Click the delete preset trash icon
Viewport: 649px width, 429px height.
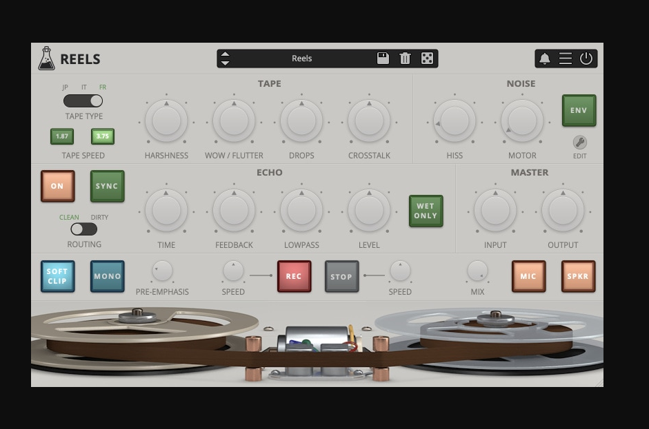(405, 59)
